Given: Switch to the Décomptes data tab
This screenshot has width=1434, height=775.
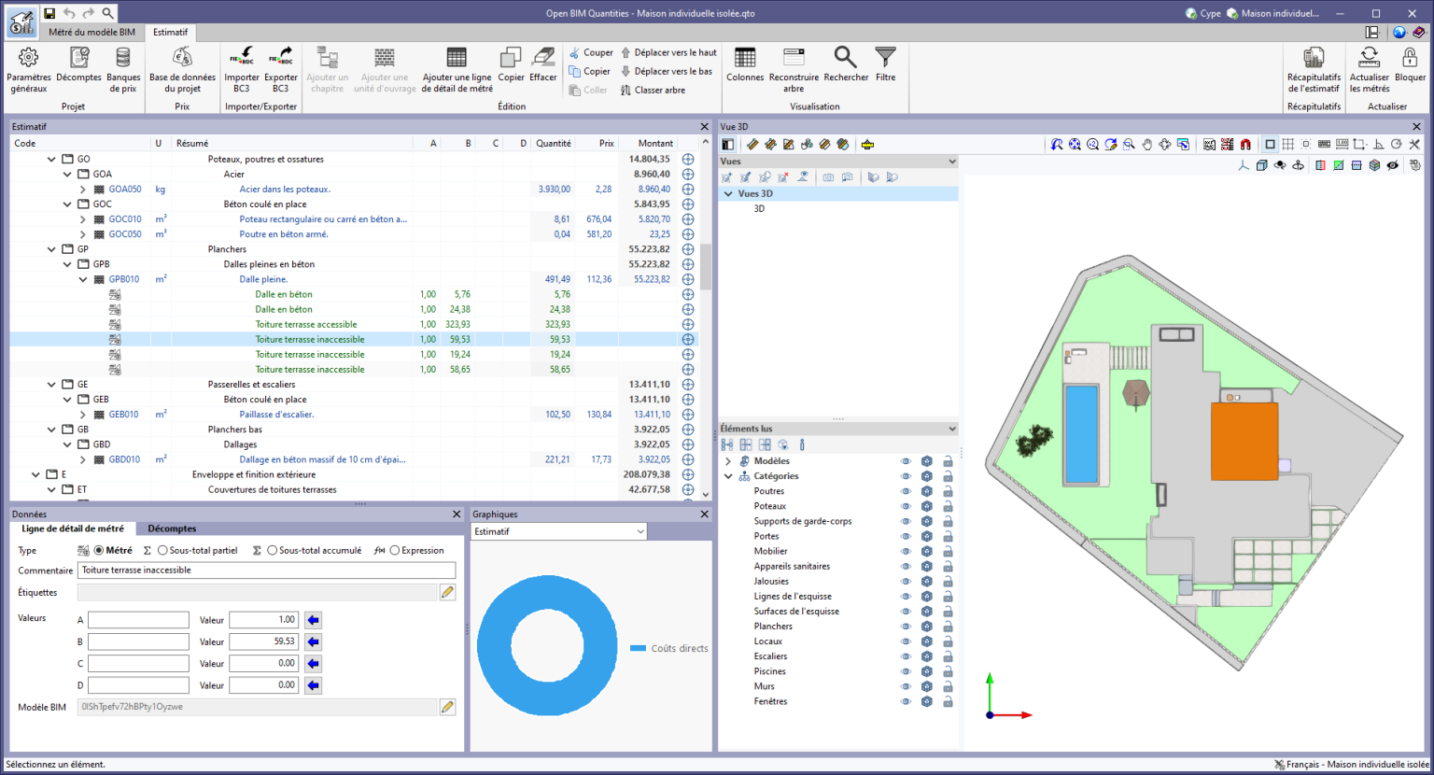Looking at the screenshot, I should pyautogui.click(x=172, y=528).
